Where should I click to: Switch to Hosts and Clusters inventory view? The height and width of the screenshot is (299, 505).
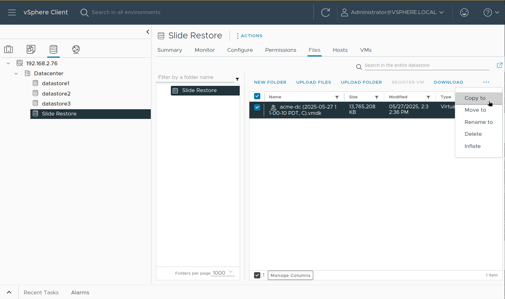[8, 49]
